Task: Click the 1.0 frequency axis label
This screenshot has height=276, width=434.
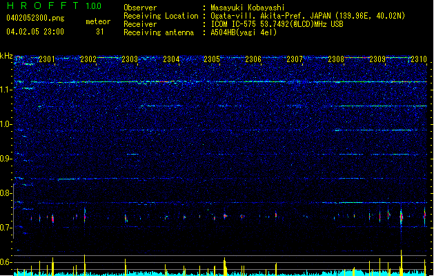Action: pyautogui.click(x=6, y=124)
